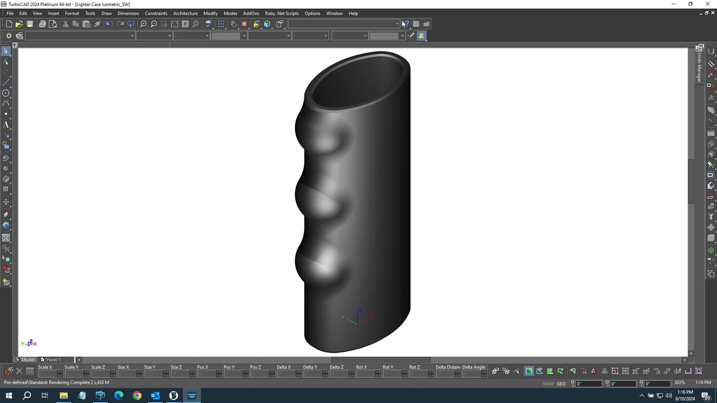Screen dimensions: 717x403
Task: Open File Explorer from the taskbar
Action: [x=64, y=395]
